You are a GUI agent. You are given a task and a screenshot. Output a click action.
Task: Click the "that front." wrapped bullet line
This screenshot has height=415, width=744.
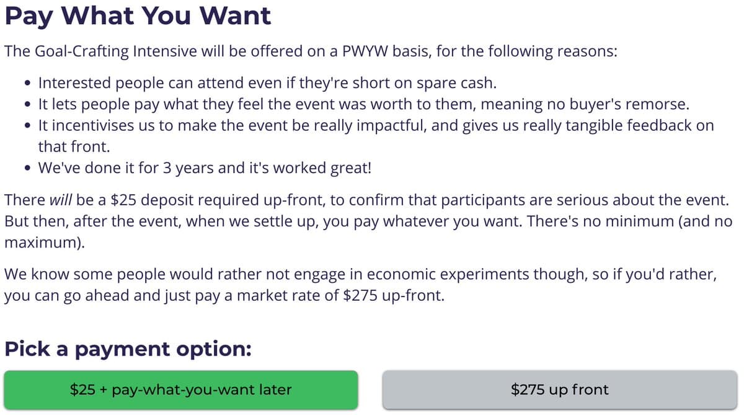tap(72, 146)
